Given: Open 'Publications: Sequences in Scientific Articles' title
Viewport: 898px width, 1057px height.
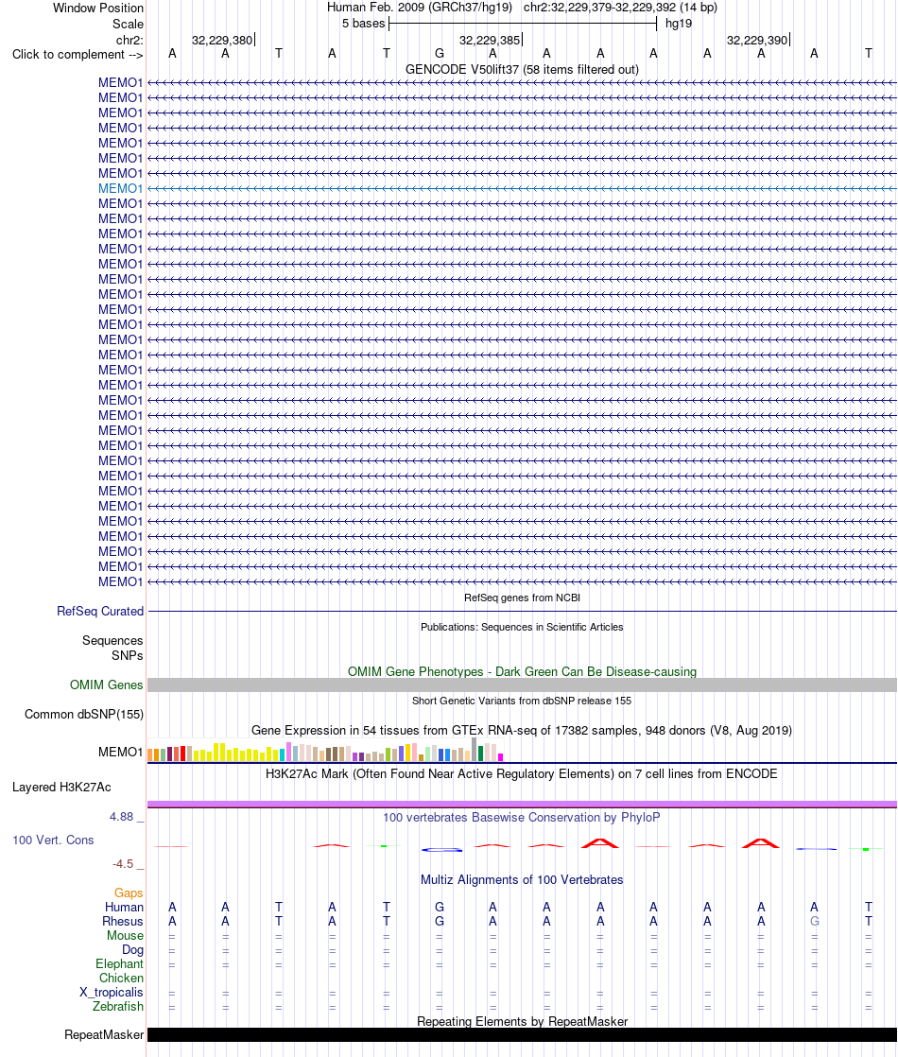Looking at the screenshot, I should click(x=522, y=627).
